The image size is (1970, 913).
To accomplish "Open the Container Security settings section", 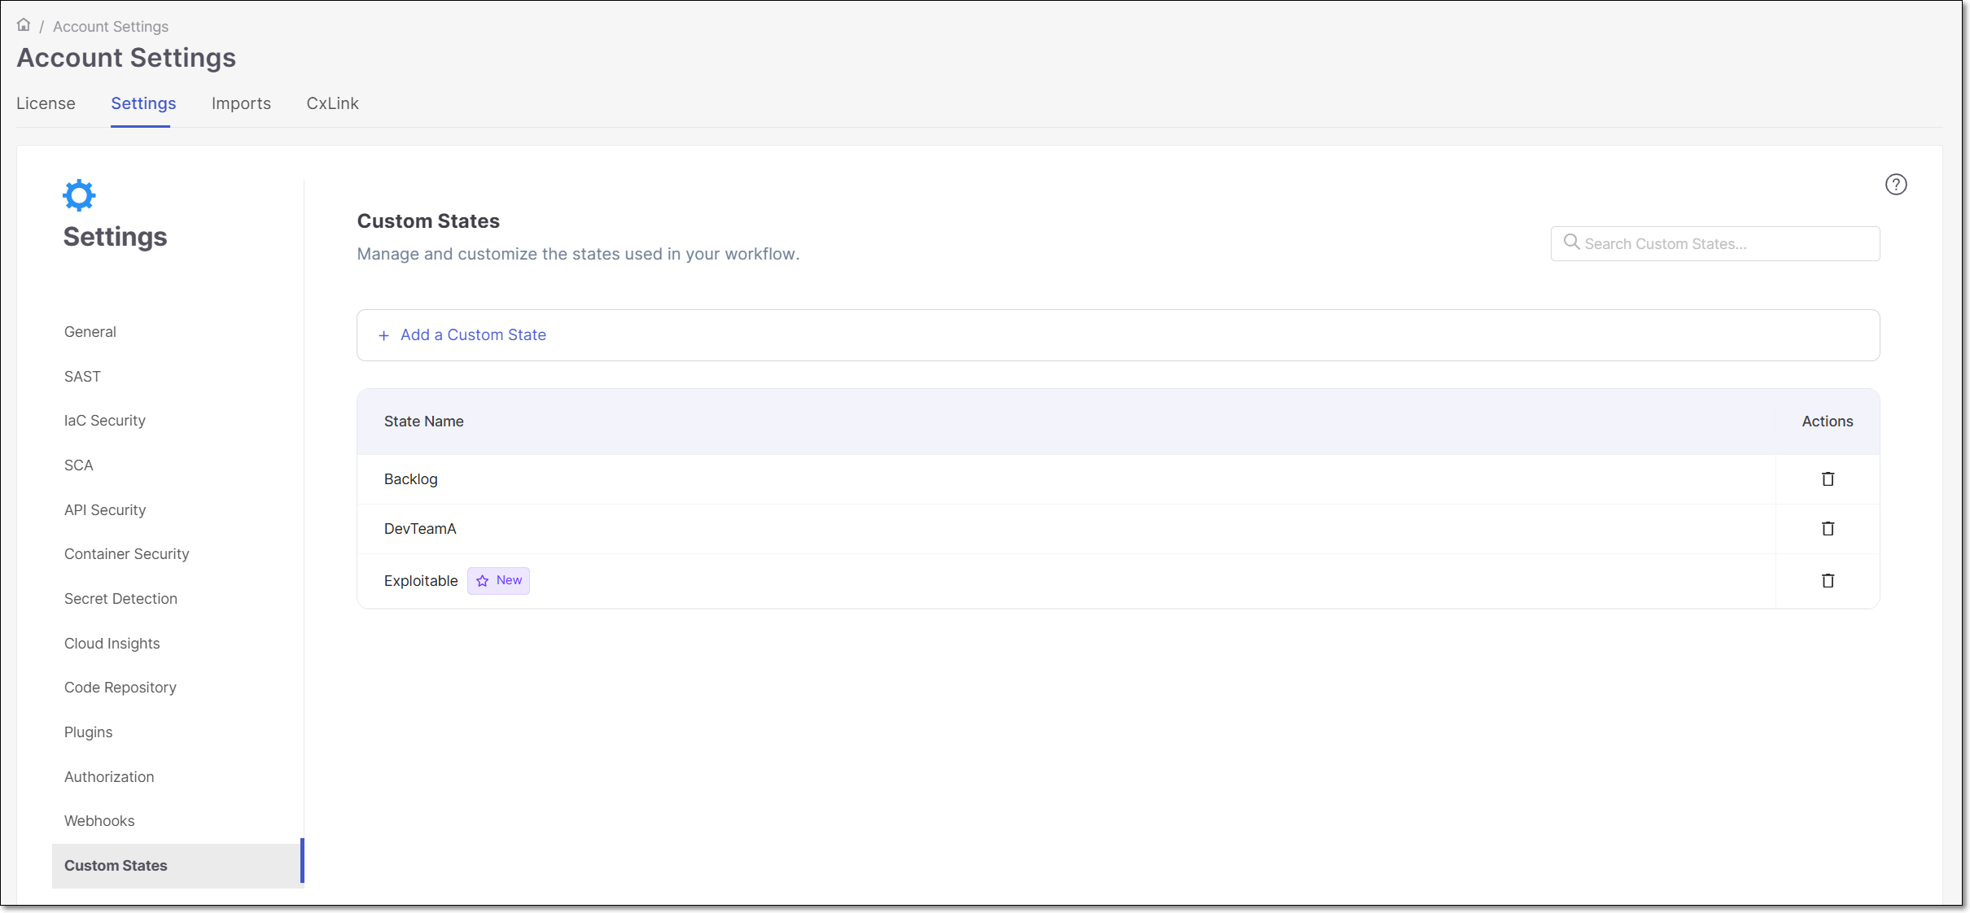I will pyautogui.click(x=126, y=553).
